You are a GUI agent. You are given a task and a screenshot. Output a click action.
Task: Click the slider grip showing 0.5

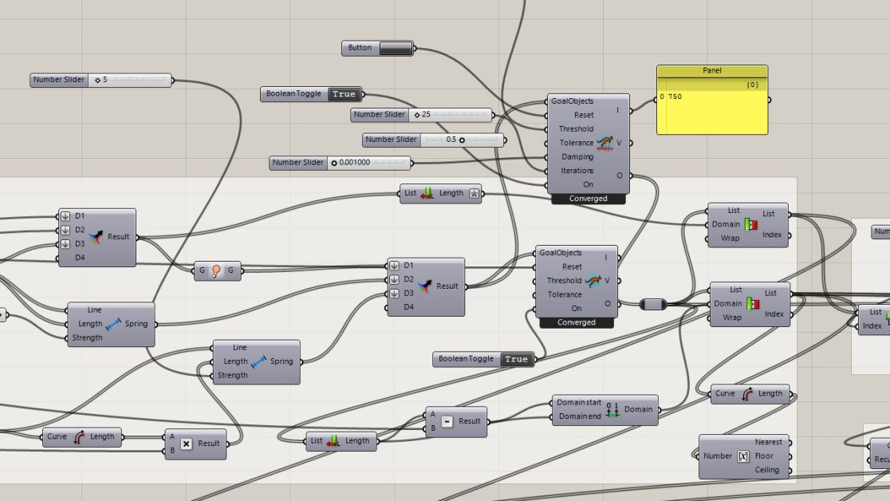coord(461,140)
